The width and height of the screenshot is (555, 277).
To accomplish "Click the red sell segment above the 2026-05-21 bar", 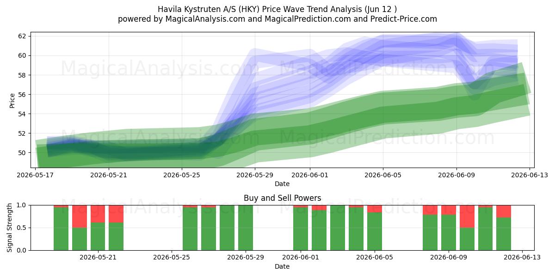I will click(98, 214).
